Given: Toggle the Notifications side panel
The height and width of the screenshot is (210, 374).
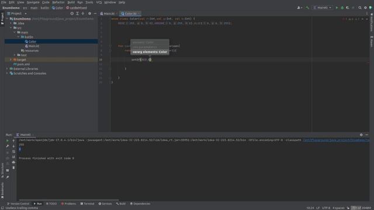Looking at the screenshot, I should tap(372, 23).
